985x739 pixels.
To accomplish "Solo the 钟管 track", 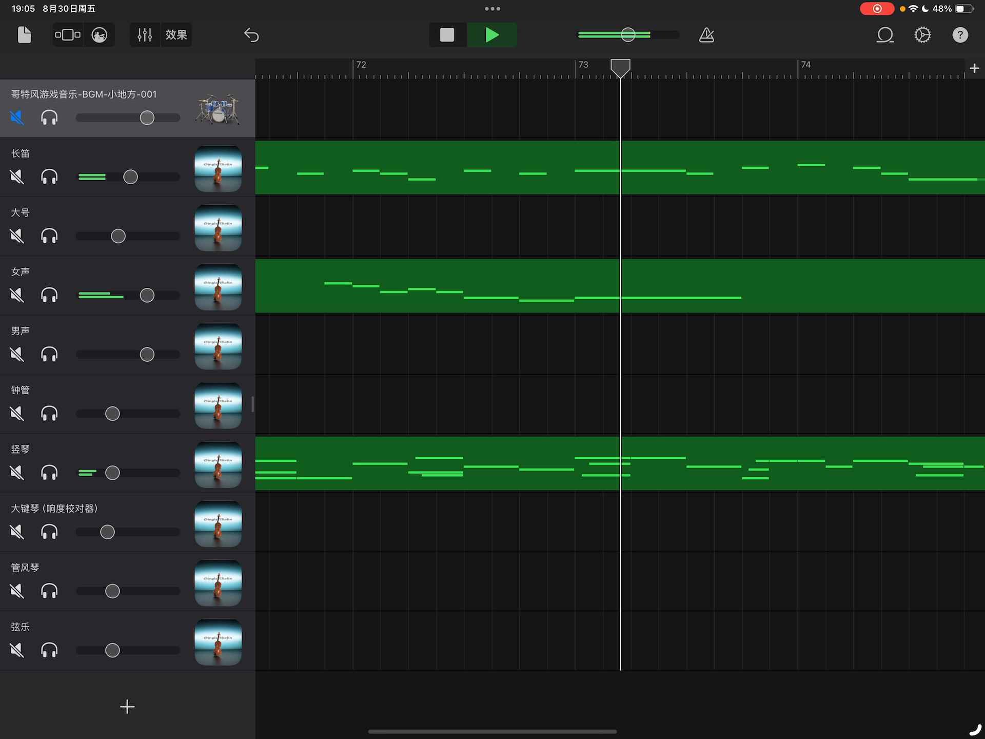I will [49, 414].
